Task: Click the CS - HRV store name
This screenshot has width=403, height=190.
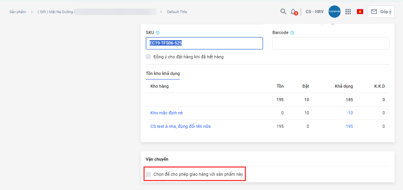Action: click(x=314, y=12)
